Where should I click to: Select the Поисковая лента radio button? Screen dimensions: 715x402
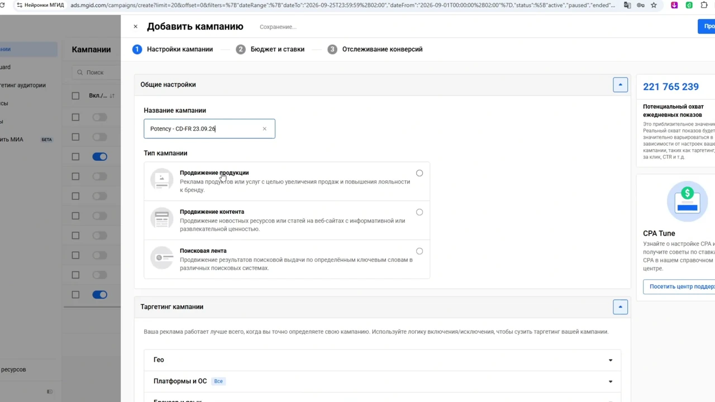coord(420,251)
